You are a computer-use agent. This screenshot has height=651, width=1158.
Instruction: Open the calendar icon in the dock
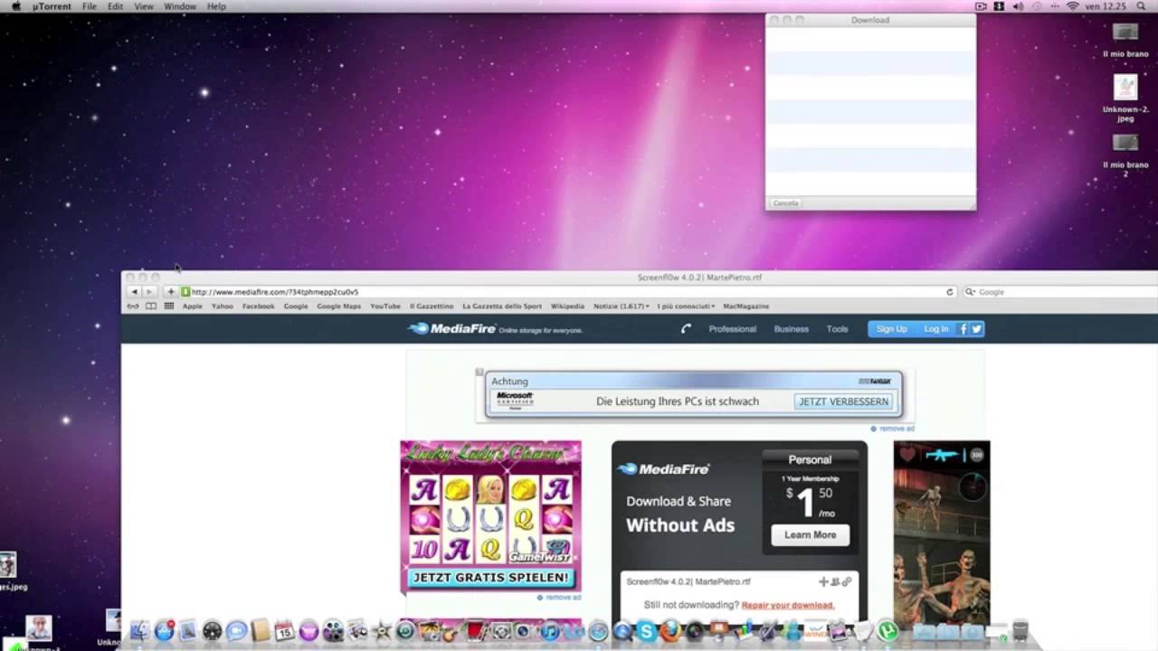pos(284,631)
